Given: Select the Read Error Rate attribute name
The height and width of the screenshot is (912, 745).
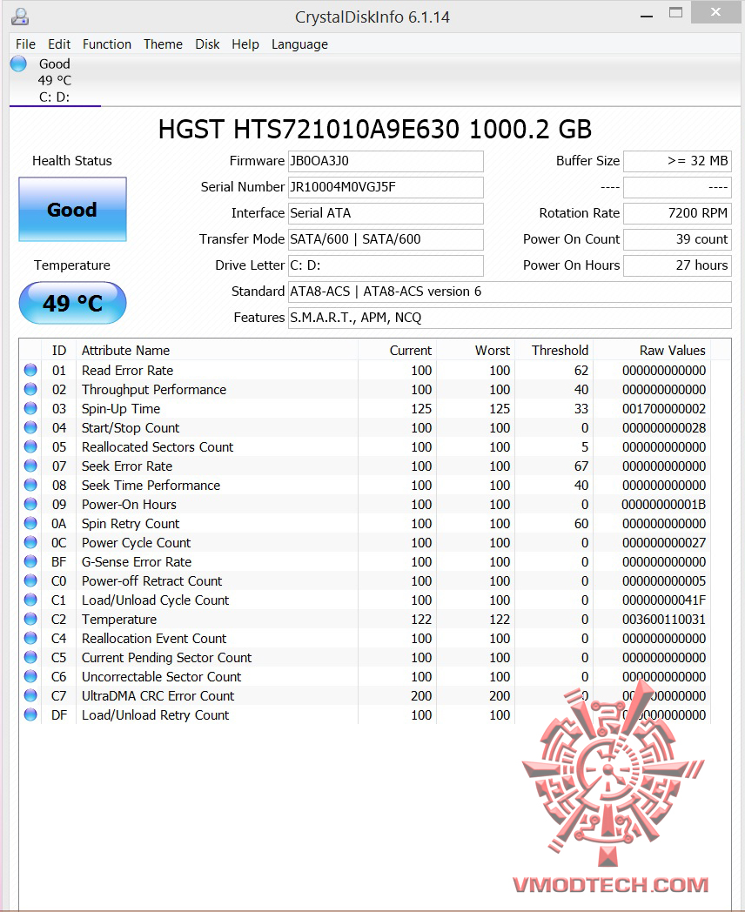Looking at the screenshot, I should click(127, 371).
